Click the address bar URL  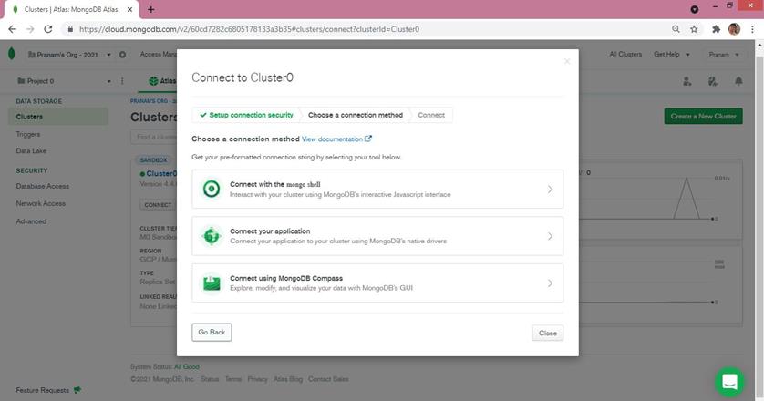click(249, 29)
